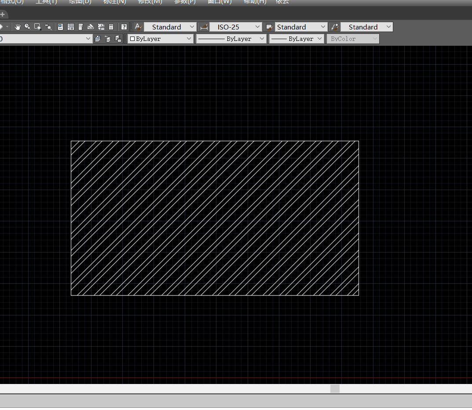
Task: Select the hatched rectangle in drawing
Action: point(215,218)
